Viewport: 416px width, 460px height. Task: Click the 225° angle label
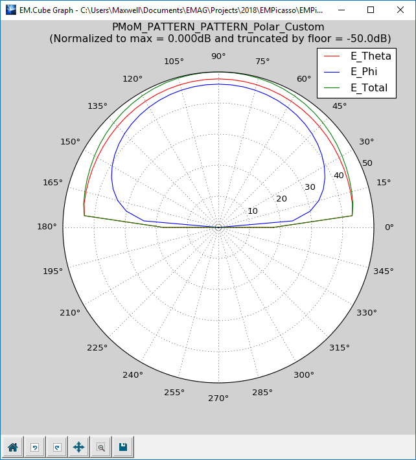pyautogui.click(x=97, y=348)
